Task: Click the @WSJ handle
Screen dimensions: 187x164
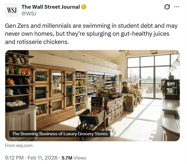Action: click(x=29, y=13)
